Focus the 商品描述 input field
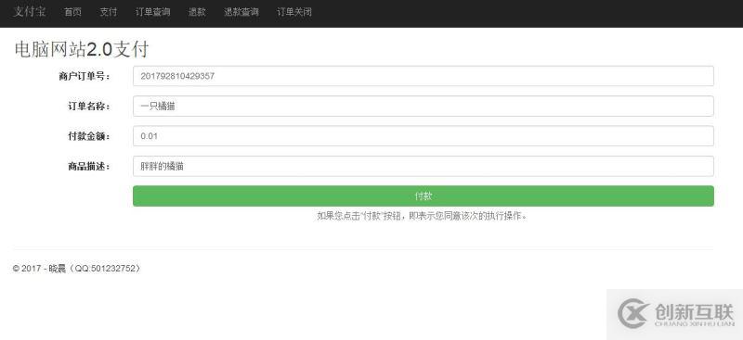The width and height of the screenshot is (743, 340). pos(424,167)
